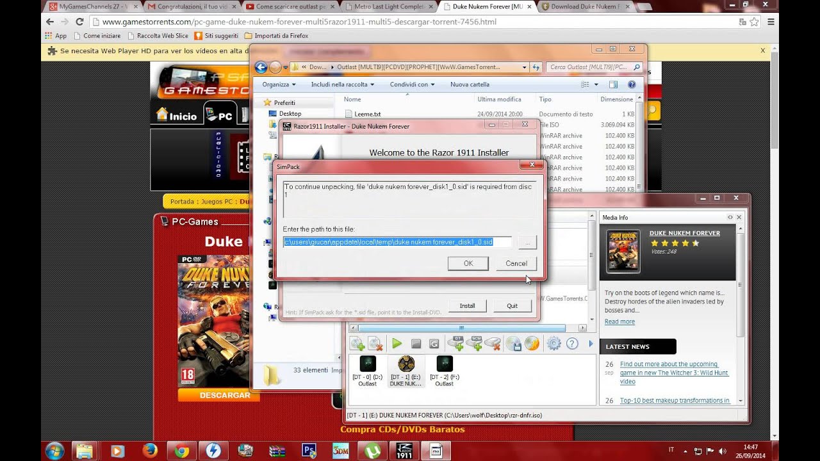Open Raccolta Web Slice bookmark
Screen dimensions: 820x461
tap(157, 36)
